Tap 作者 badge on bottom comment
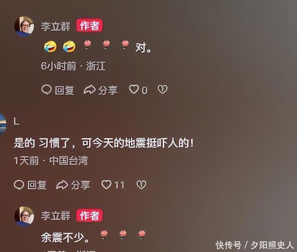The height and width of the screenshot is (252, 297). click(x=90, y=215)
